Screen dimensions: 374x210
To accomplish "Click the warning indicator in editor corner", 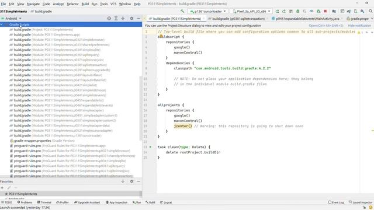I will [359, 32].
